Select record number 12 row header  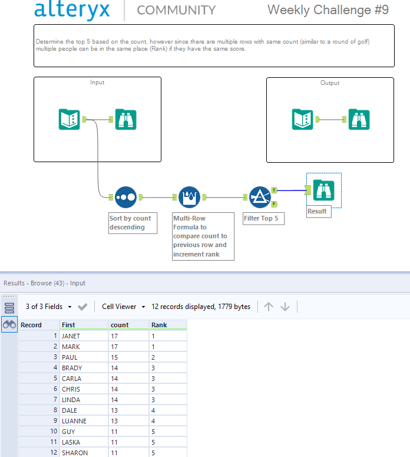[x=39, y=453]
